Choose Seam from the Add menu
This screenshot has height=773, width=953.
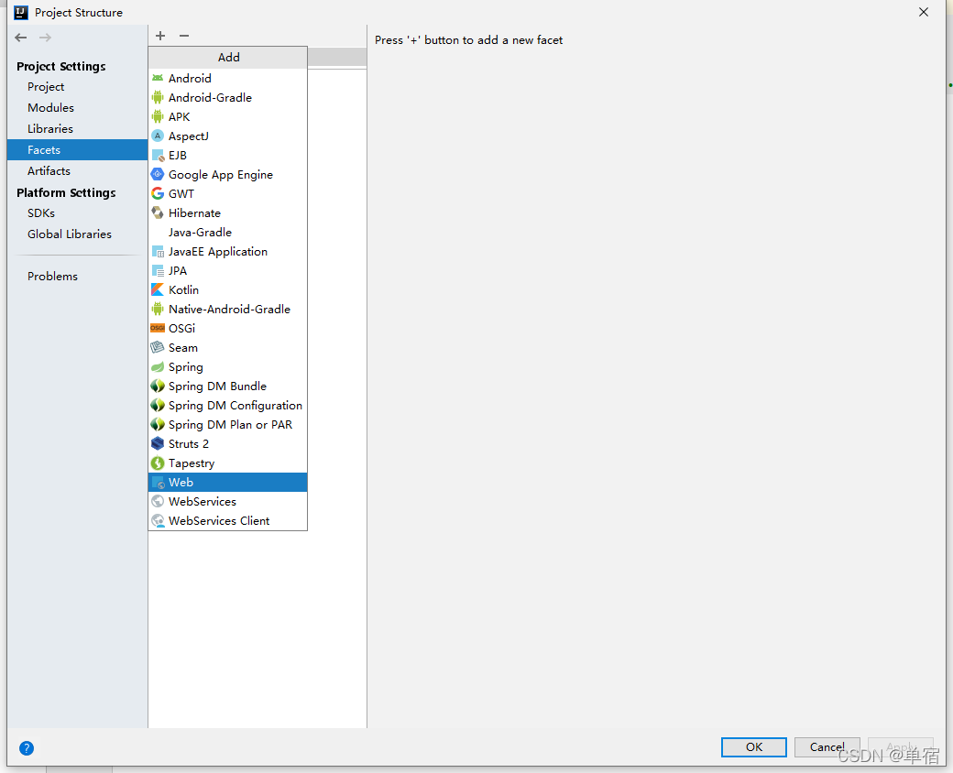pyautogui.click(x=228, y=347)
